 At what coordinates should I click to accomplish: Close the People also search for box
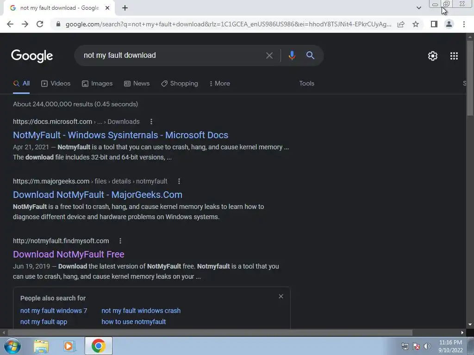(x=281, y=296)
